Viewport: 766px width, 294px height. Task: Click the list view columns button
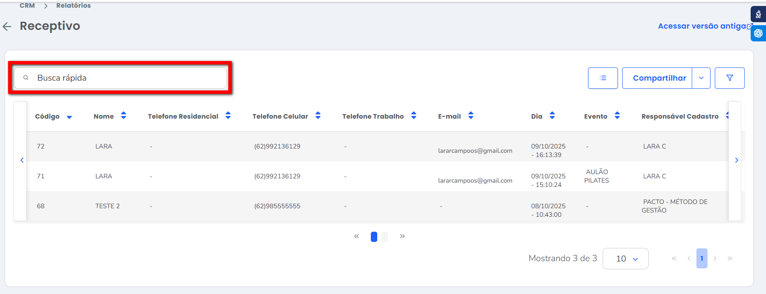click(603, 78)
